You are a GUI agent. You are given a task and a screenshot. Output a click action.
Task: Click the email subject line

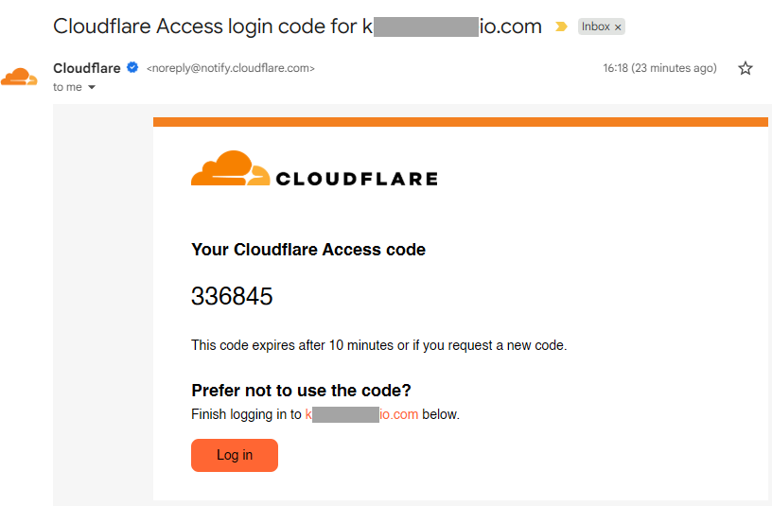click(x=297, y=26)
